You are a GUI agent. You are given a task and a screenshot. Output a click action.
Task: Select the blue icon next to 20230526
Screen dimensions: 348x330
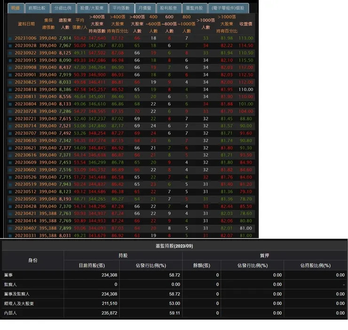coord(10,177)
